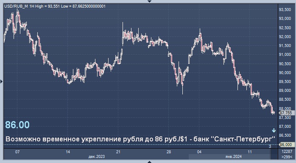Select the янв.2024 month label on timeline
Viewport: 296px width, 163px height.
pos(234,157)
